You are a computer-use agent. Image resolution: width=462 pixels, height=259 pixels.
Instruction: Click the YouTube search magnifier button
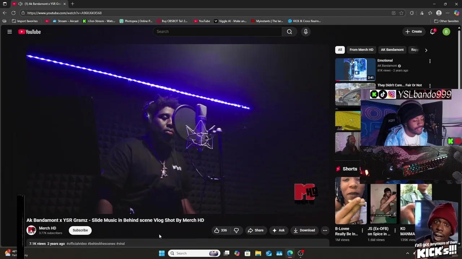[x=289, y=32]
